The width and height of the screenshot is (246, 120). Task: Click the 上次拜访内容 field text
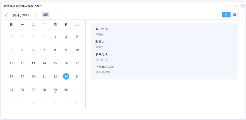(x=102, y=72)
